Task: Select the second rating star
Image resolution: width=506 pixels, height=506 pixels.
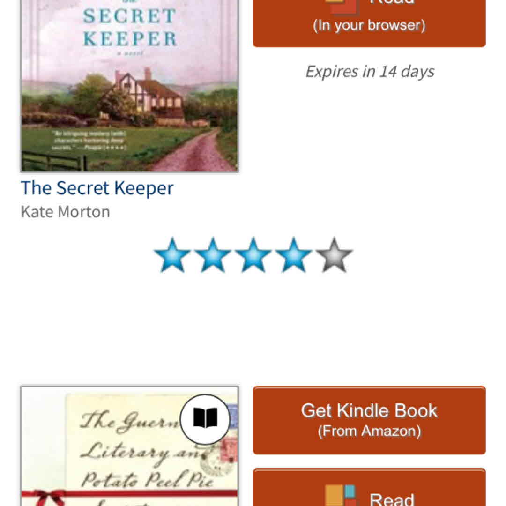Action: coord(213,255)
